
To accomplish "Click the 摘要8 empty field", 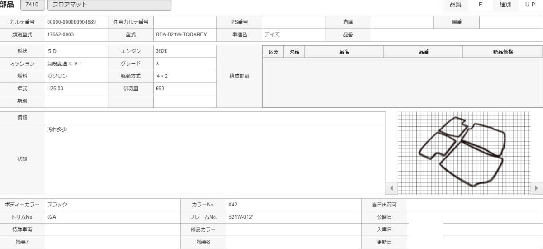I will 294,242.
